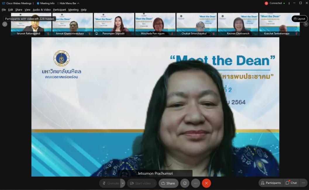Open the Participant menu

click(x=60, y=10)
